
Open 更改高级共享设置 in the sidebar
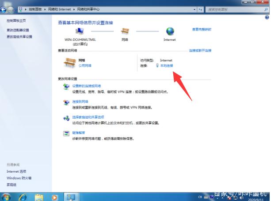(19, 37)
